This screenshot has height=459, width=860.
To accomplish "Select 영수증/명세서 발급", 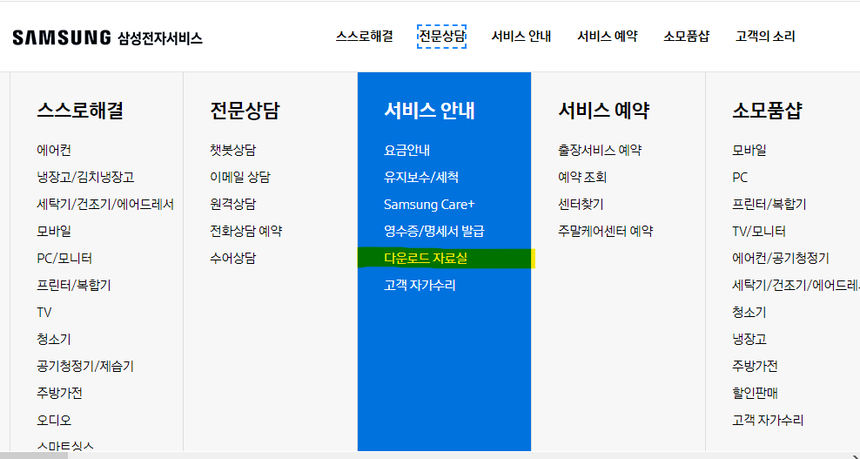I will 433,231.
